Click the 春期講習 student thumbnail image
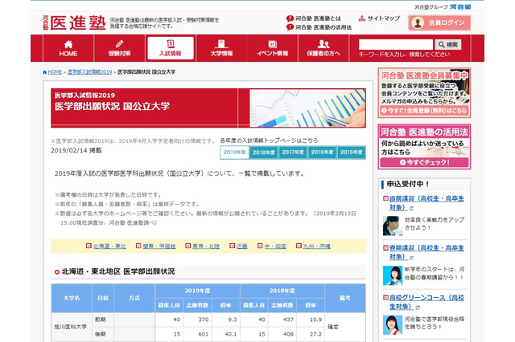Viewport: 515px width, 342px height. [x=393, y=275]
